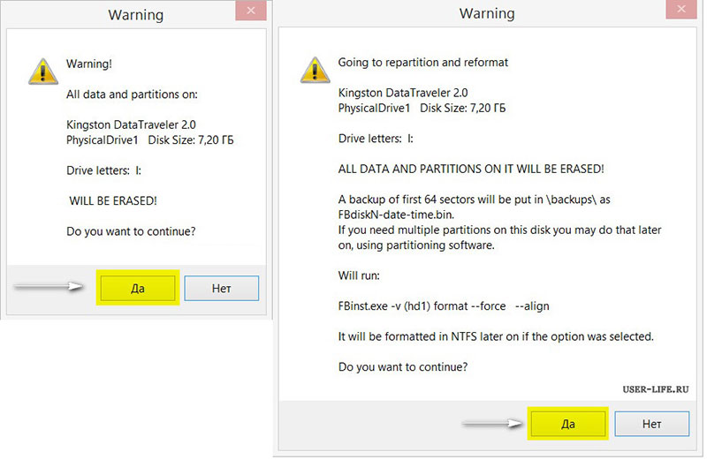Close the left Warning dialog window
Screen dimensions: 707x460
tap(251, 11)
